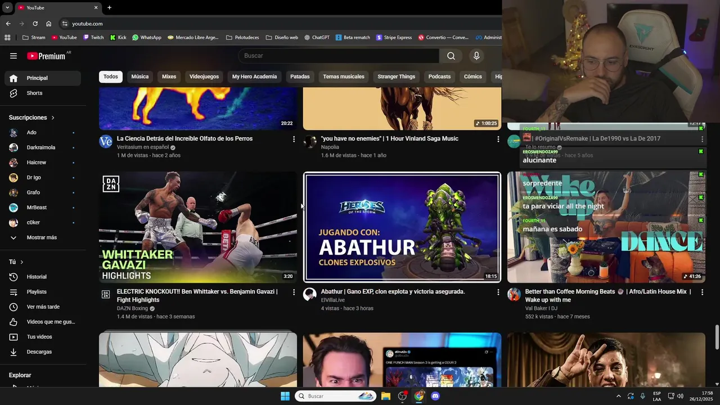Click the Windows taskbar search box

coord(335,396)
